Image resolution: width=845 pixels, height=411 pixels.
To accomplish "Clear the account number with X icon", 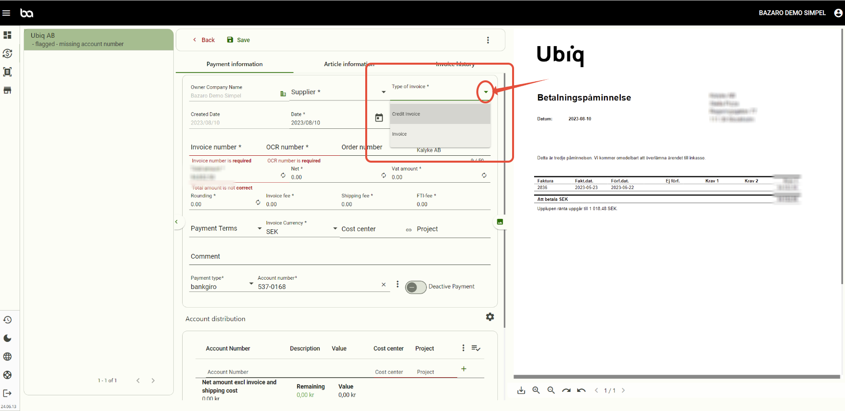I will [383, 285].
